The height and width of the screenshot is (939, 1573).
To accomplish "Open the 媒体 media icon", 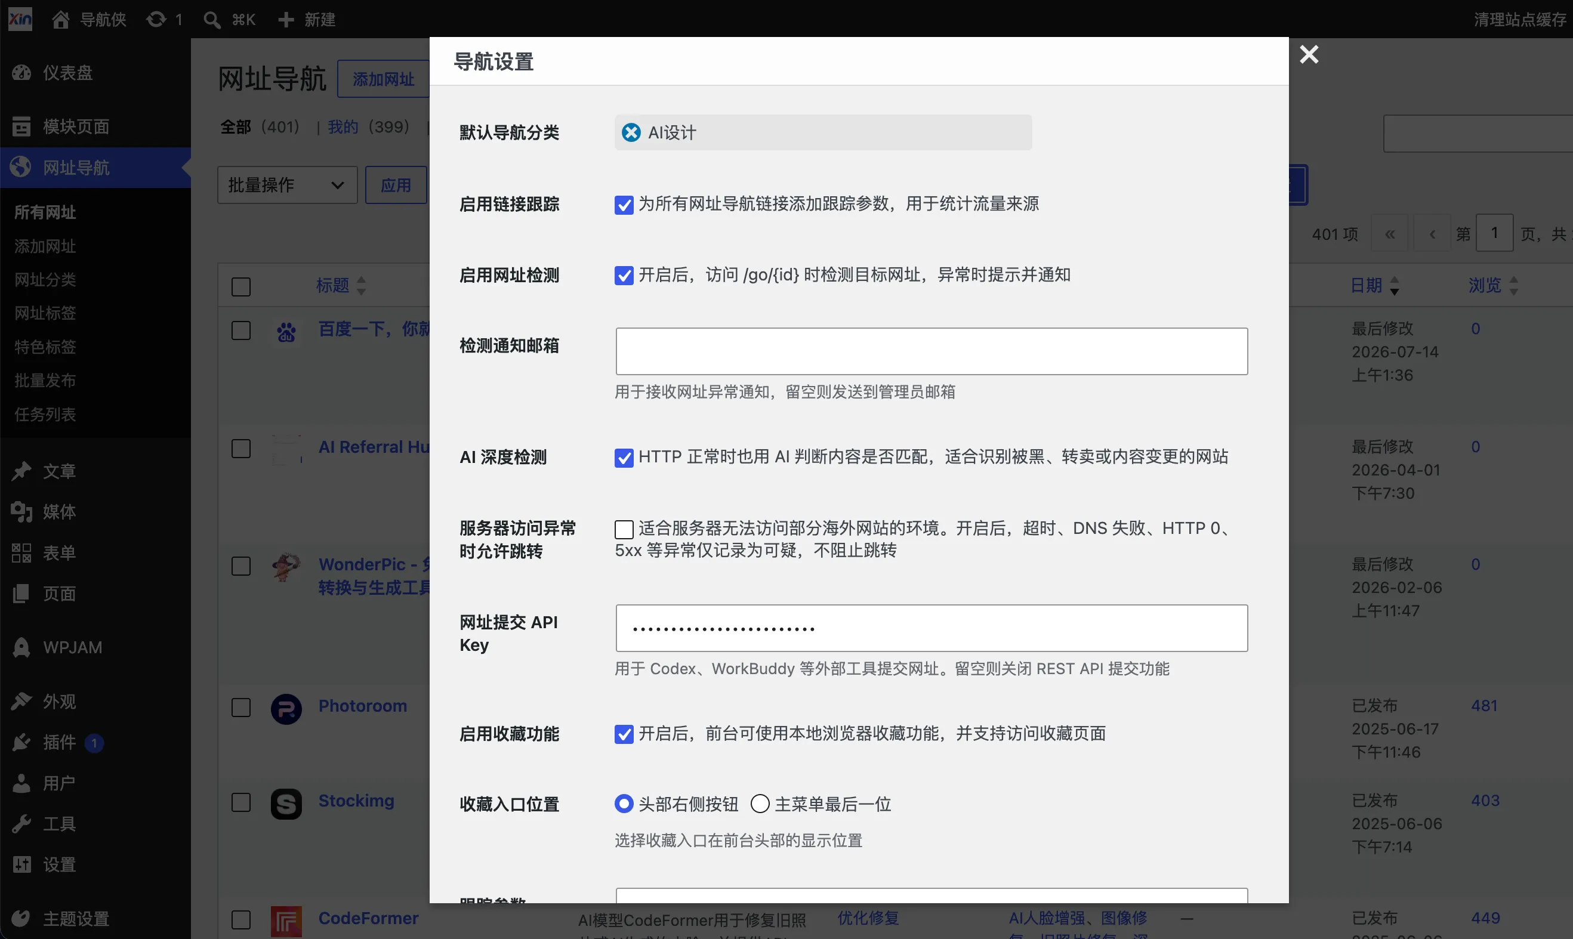I will pos(21,511).
